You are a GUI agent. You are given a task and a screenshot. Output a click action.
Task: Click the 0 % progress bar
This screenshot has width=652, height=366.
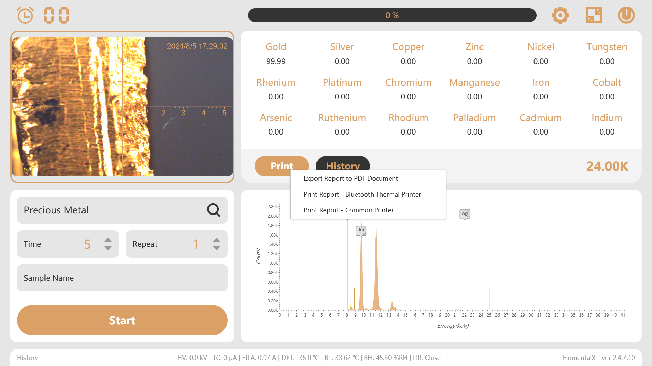click(392, 15)
